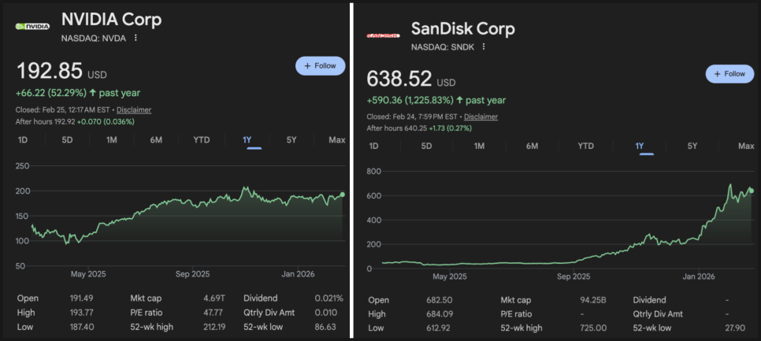Image resolution: width=761 pixels, height=341 pixels.
Task: Click the green endpoint dot on NVIDIA chart
Action: [x=343, y=194]
